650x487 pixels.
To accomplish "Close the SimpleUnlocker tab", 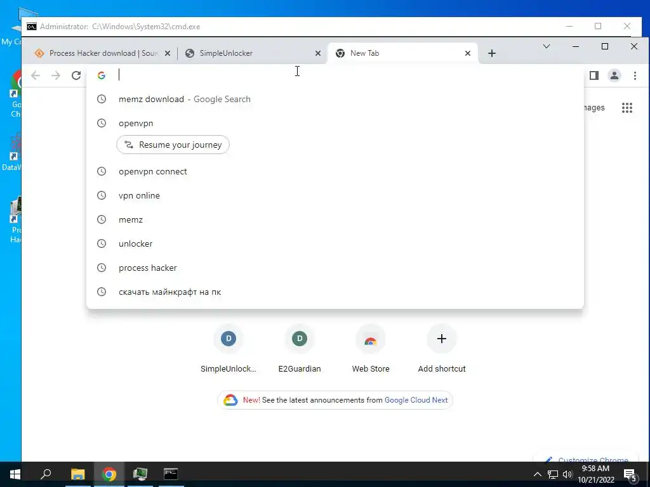I will (317, 53).
